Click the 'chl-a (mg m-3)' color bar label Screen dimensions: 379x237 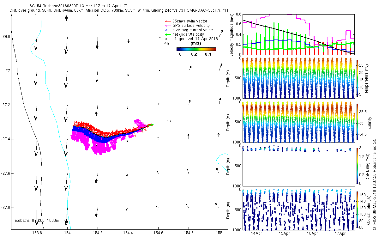[x=367, y=166]
